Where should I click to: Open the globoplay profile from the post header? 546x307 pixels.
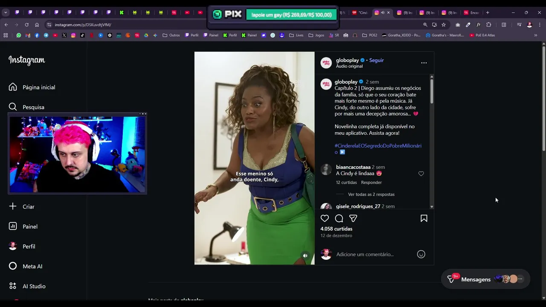tap(347, 60)
